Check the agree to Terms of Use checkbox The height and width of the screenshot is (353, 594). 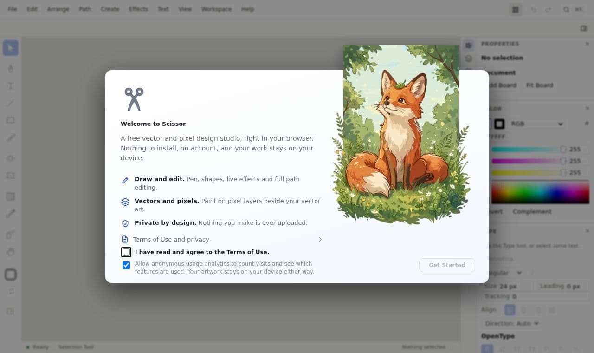pyautogui.click(x=126, y=252)
